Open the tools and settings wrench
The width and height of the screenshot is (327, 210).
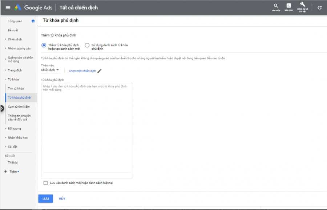pyautogui.click(x=302, y=6)
